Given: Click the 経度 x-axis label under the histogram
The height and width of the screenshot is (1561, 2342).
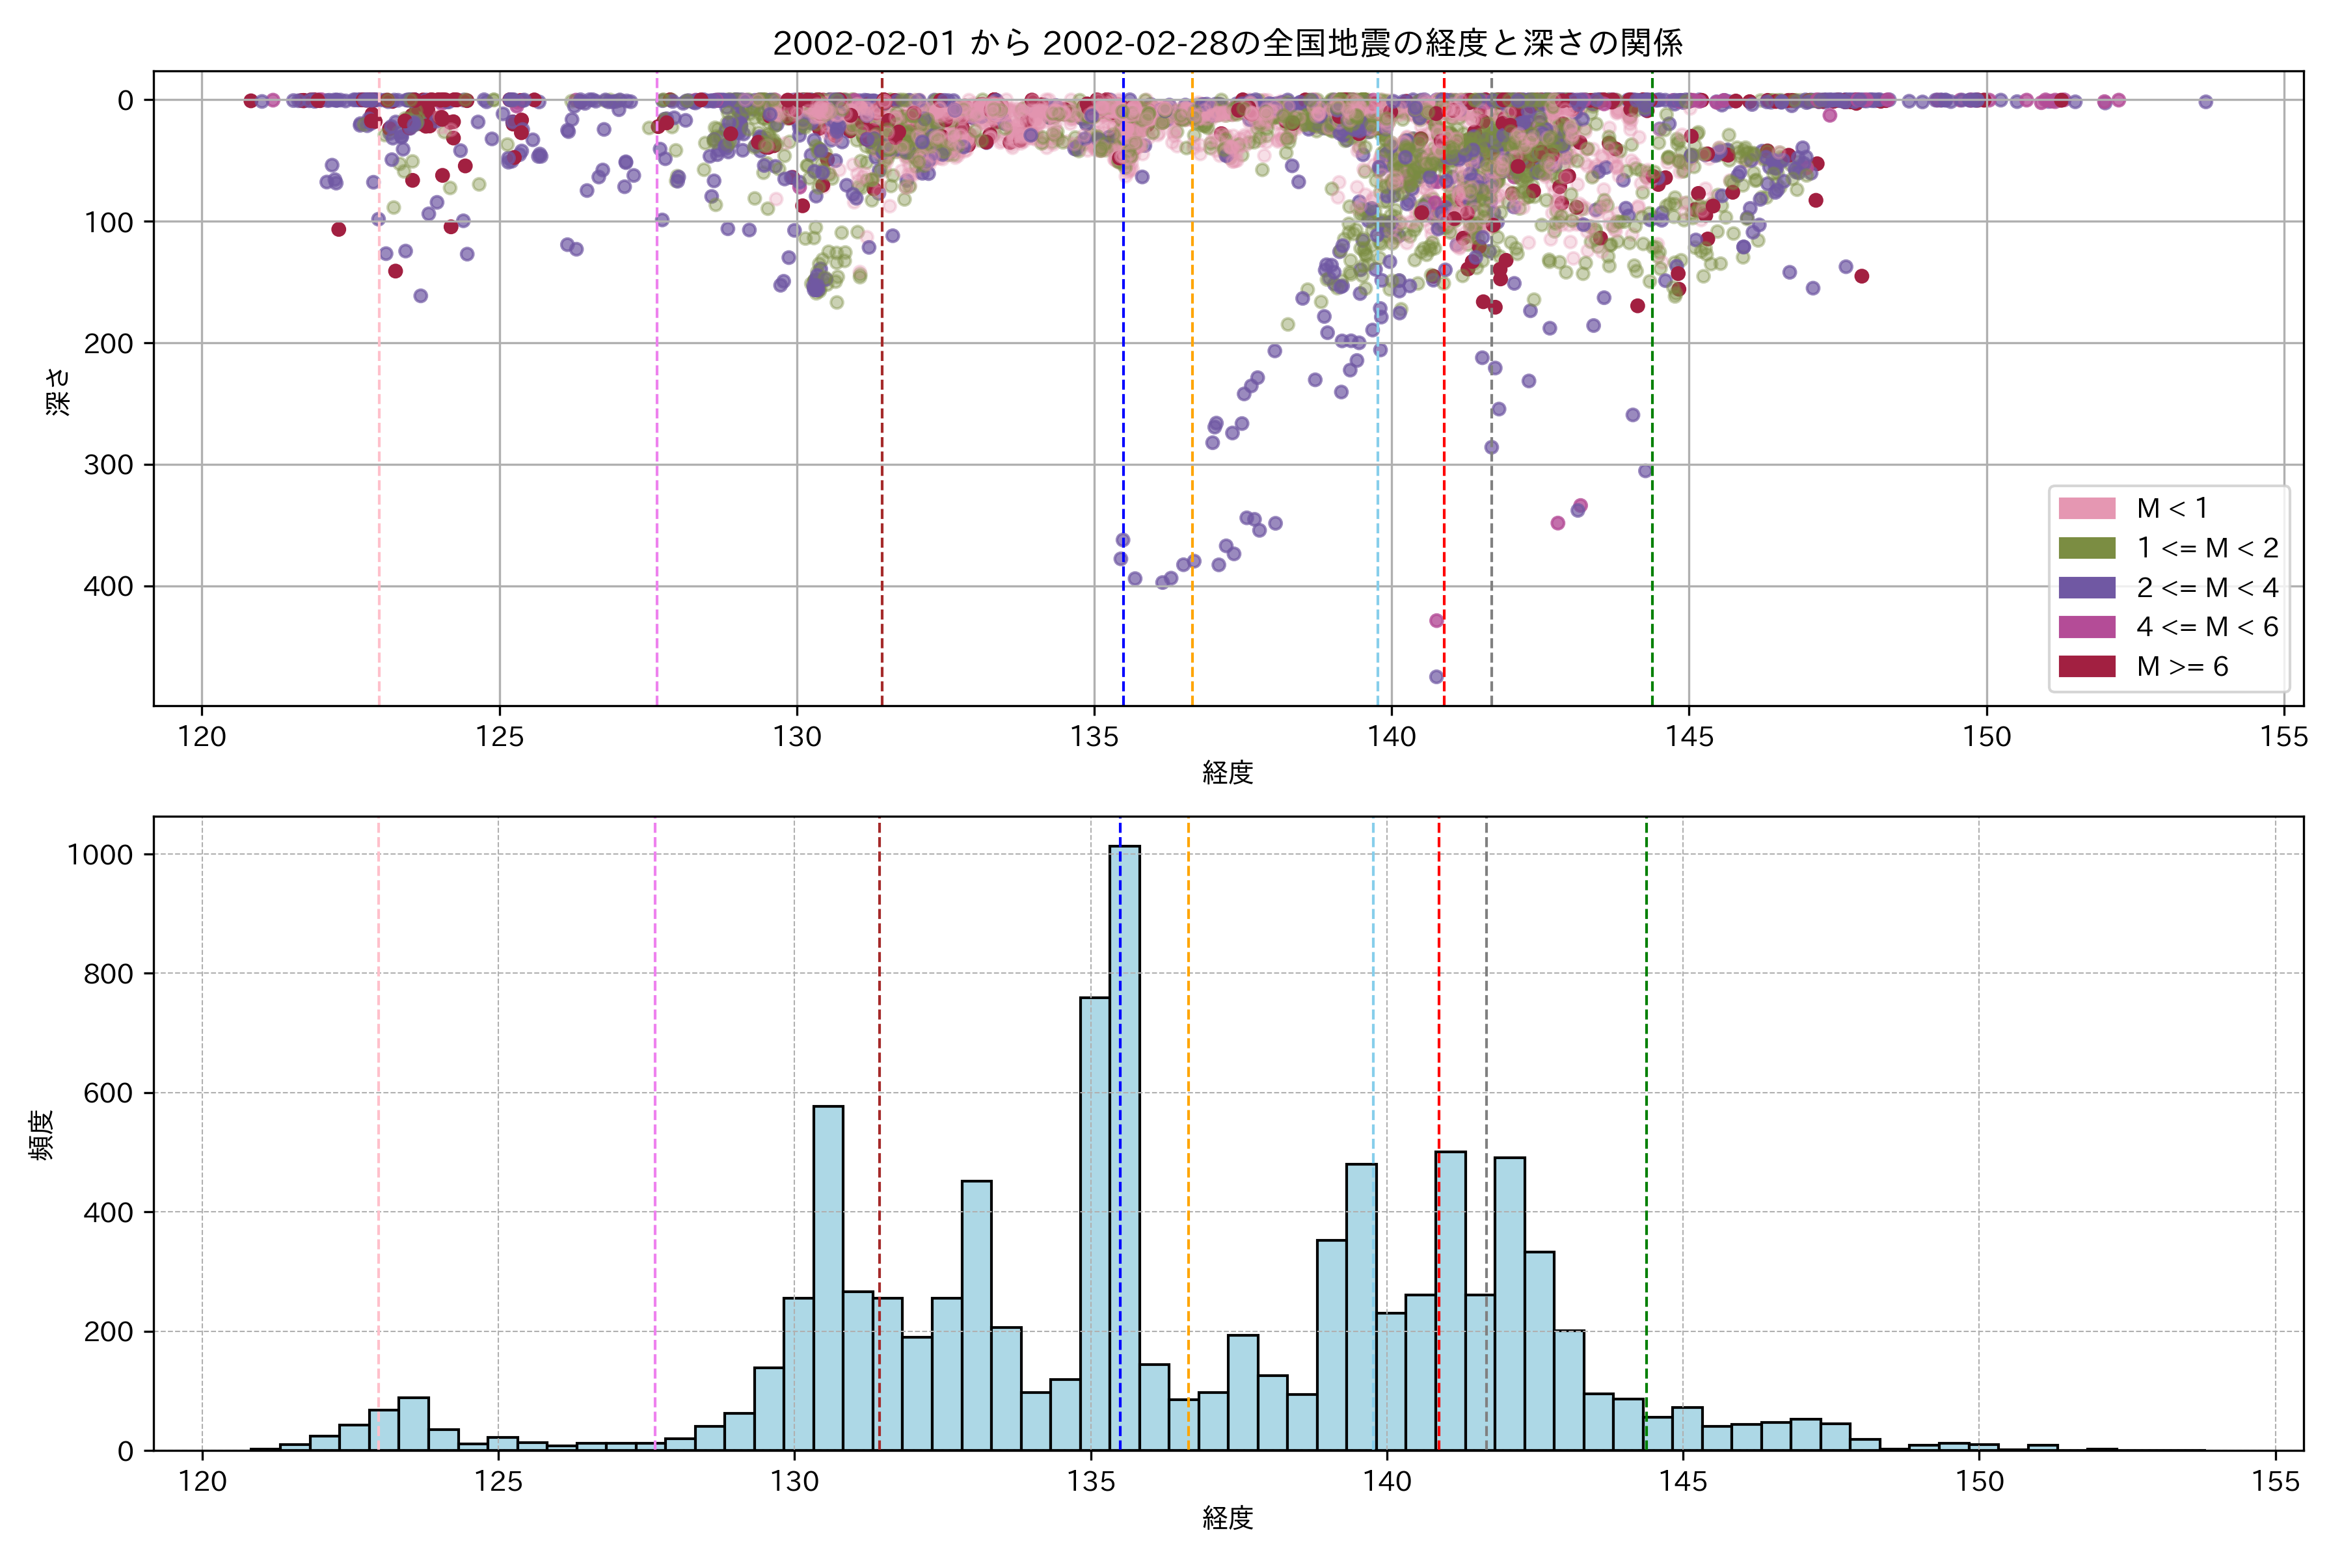Looking at the screenshot, I should pyautogui.click(x=1227, y=1518).
